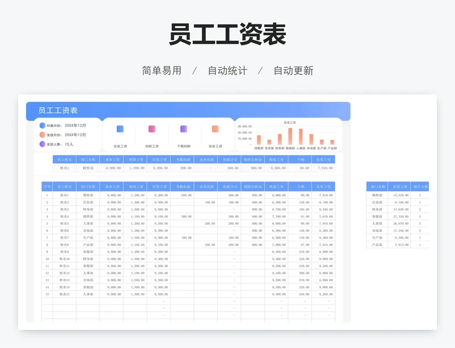Image resolution: width=455 pixels, height=348 pixels.
Task: Click the 产品部 bar in the chart
Action: tap(332, 142)
